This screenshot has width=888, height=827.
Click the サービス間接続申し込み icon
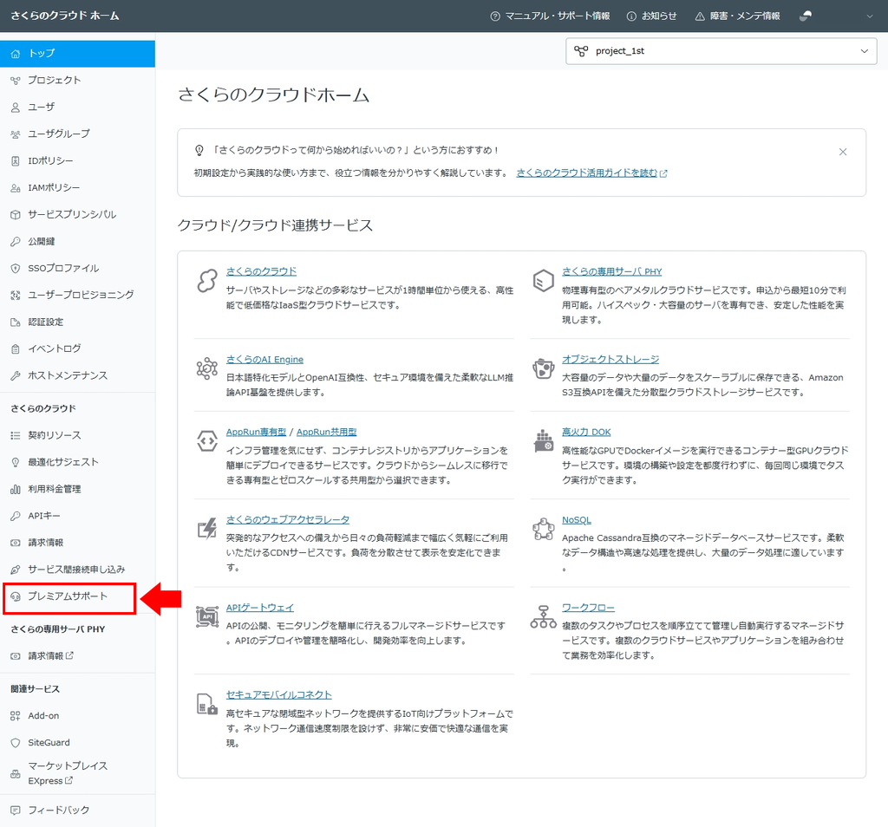pos(16,570)
